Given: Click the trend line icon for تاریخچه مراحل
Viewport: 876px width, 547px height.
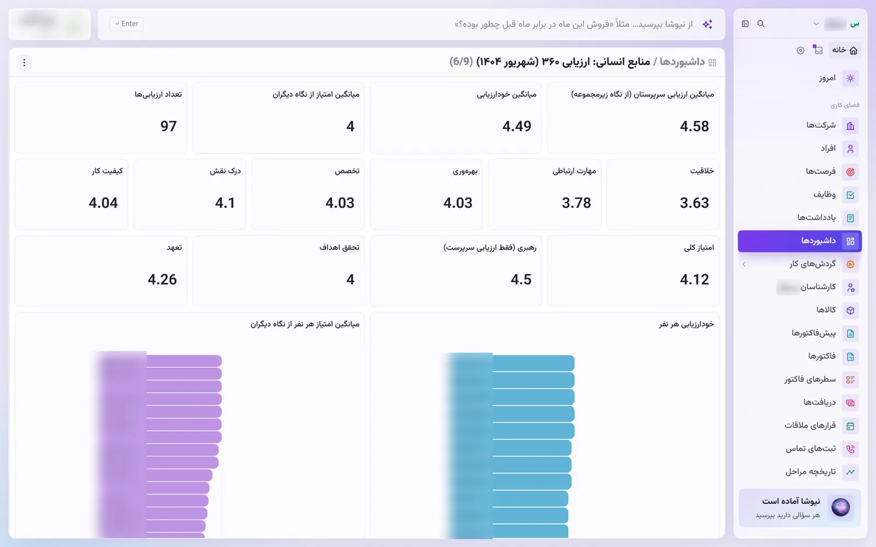Looking at the screenshot, I should [850, 472].
